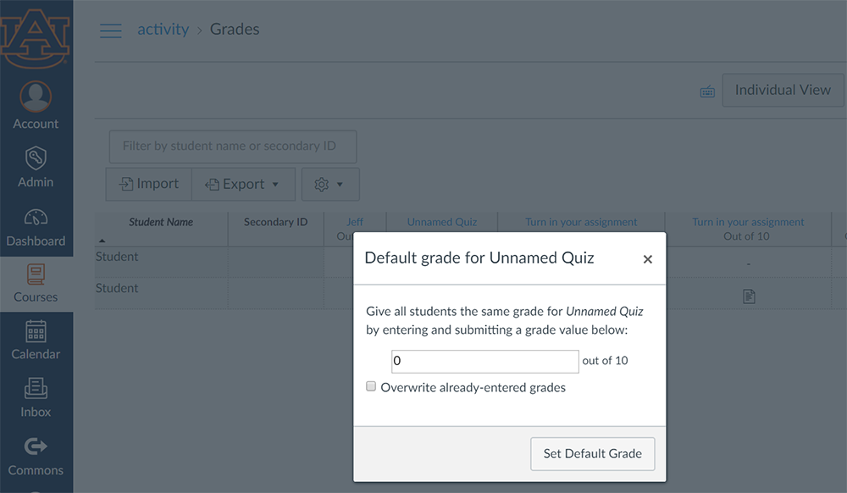Open Commons arrow icon
This screenshot has height=493, width=847.
coord(36,446)
